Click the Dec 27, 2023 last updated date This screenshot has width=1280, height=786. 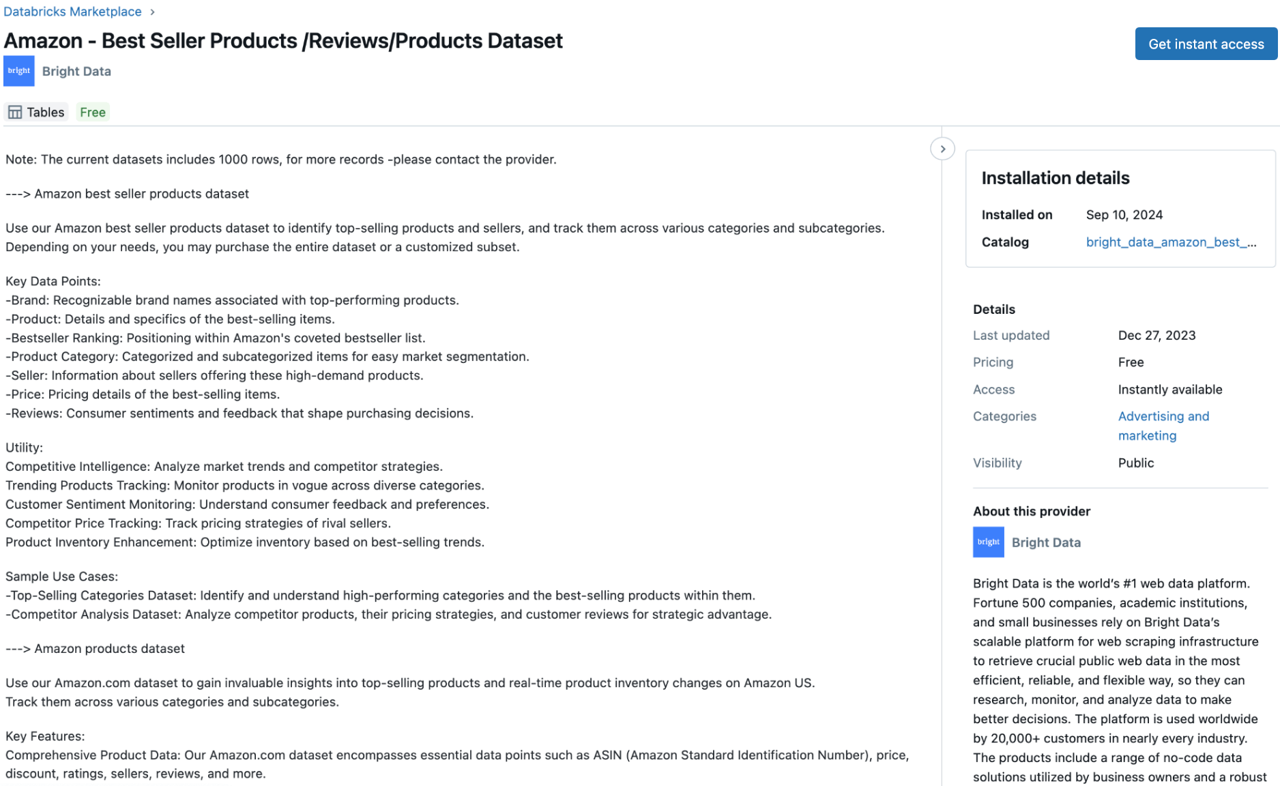pos(1157,335)
